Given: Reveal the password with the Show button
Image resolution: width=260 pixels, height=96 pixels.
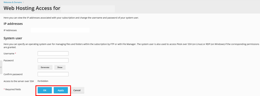Looking at the screenshot, I should (60, 67).
